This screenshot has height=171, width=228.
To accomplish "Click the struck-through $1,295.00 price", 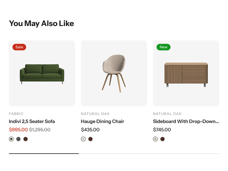I will 40,130.
